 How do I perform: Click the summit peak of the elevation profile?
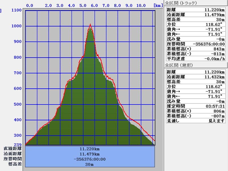[x=90, y=25]
